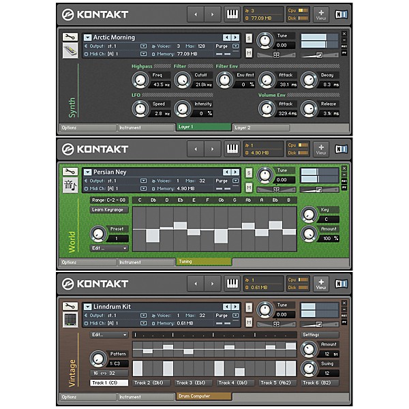The image size is (409, 409).
Task: Toggle AUX button on Persian Ney
Action: pyautogui.click(x=344, y=181)
